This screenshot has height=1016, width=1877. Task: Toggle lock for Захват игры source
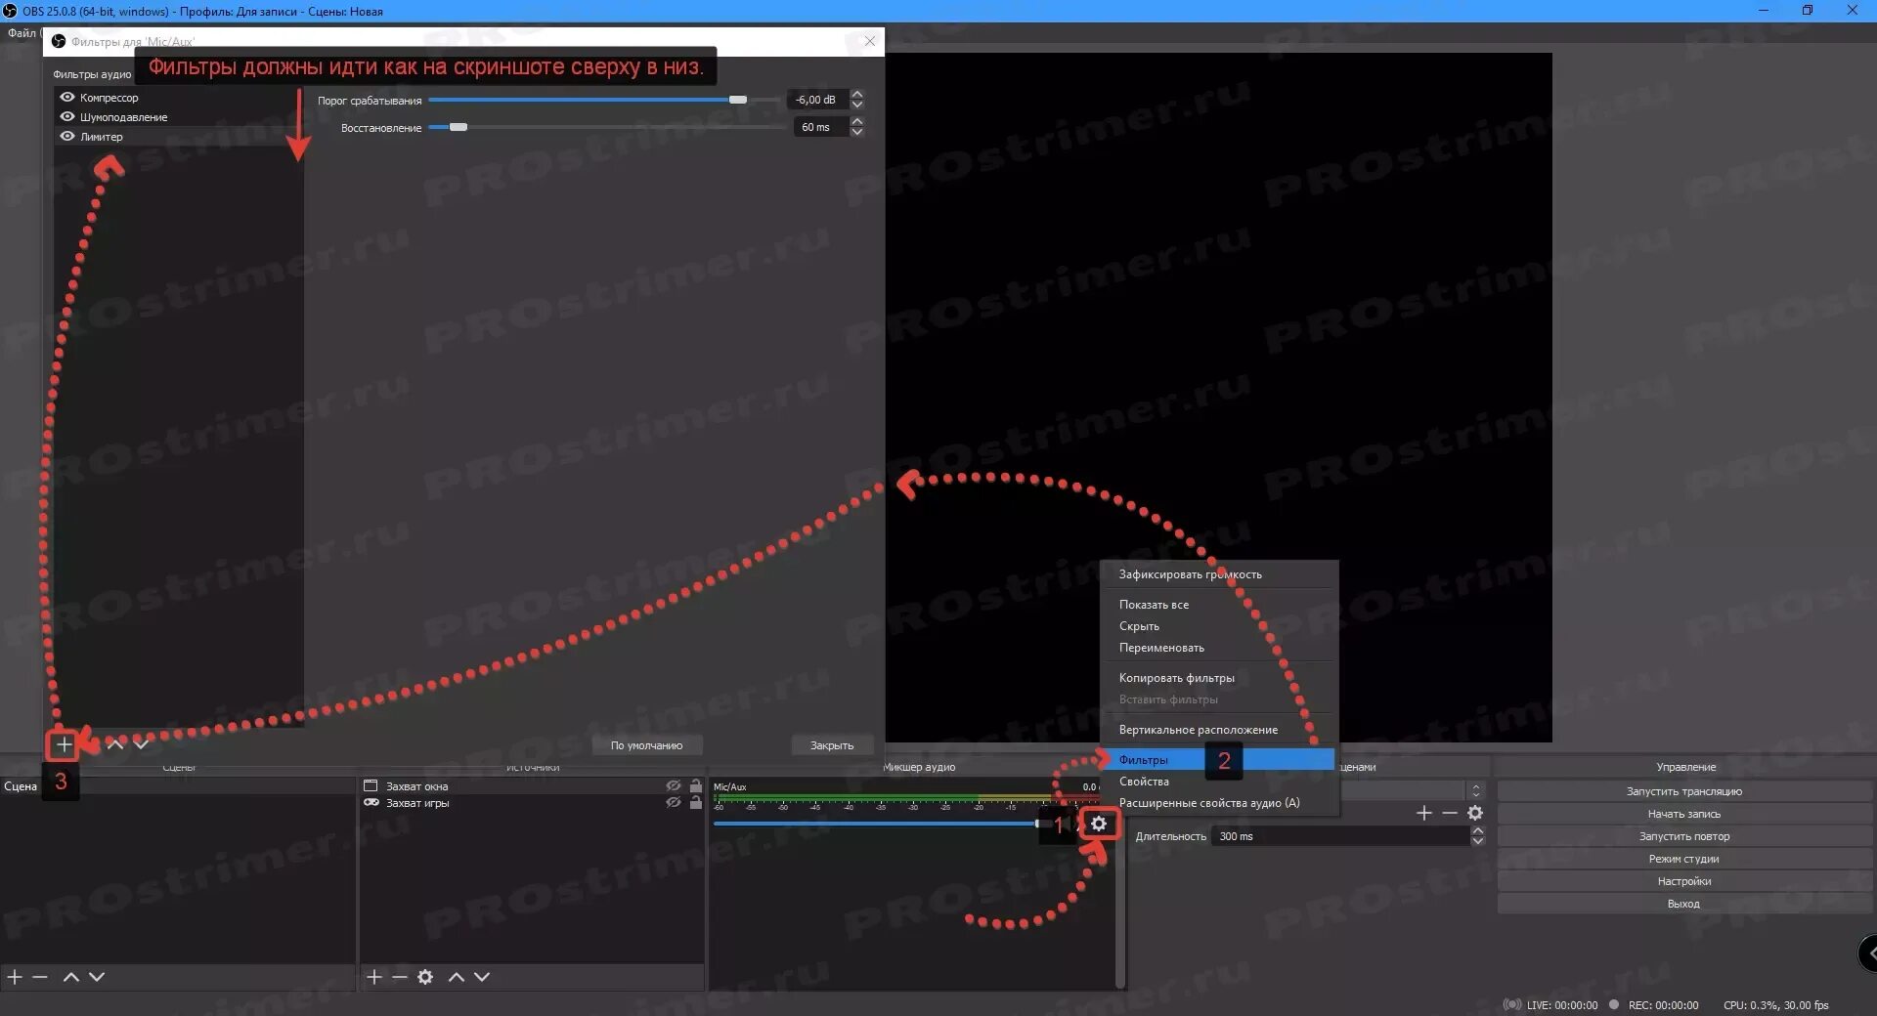(x=696, y=803)
